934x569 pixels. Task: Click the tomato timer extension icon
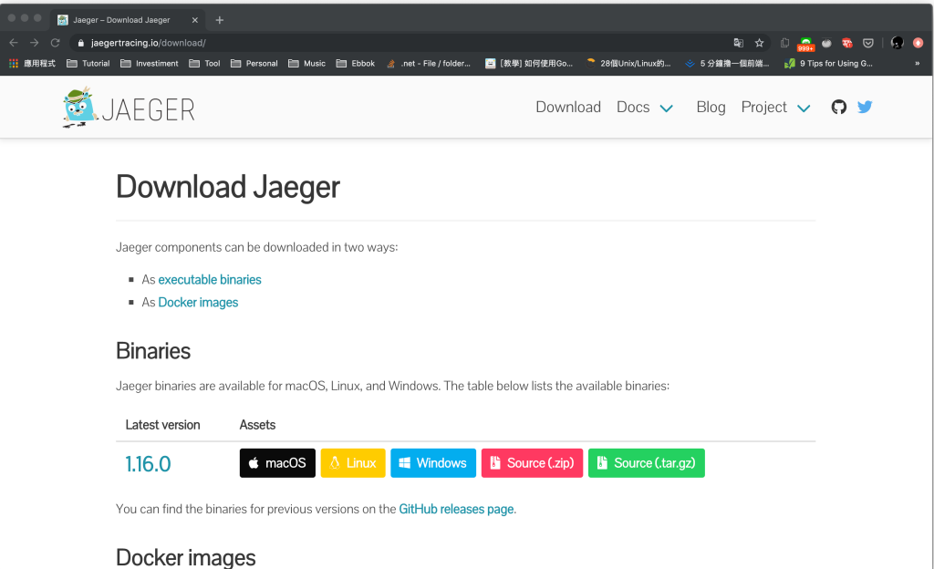826,43
